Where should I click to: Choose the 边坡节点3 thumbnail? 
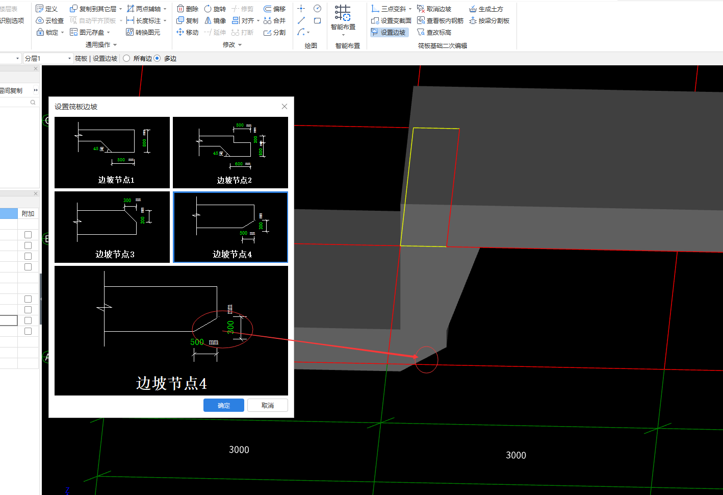click(112, 227)
